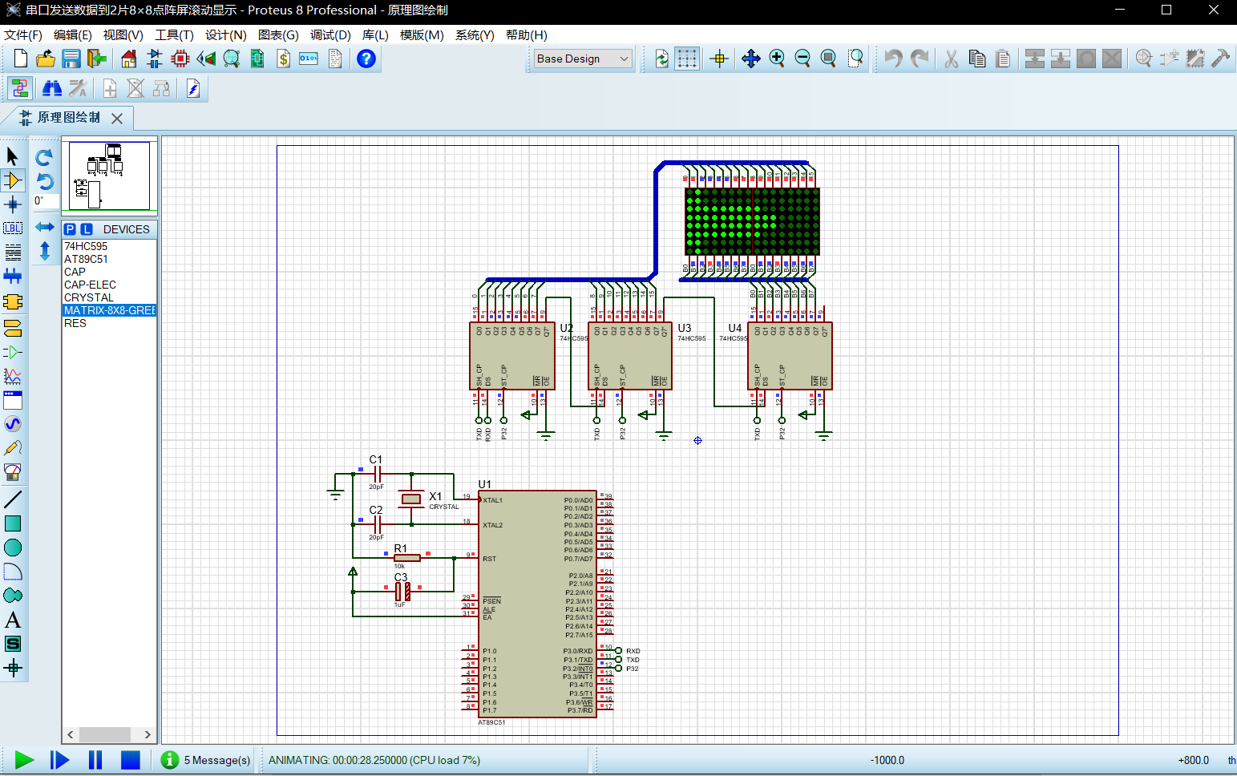Open PCB Layout chip icon
This screenshot has width=1237, height=776.
tap(180, 59)
